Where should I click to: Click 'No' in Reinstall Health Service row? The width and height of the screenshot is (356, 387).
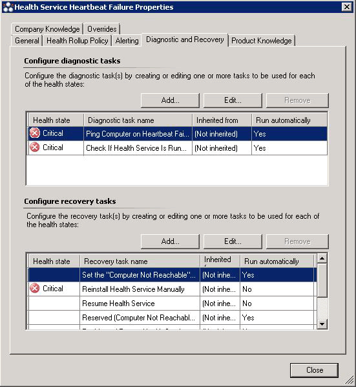tap(247, 289)
